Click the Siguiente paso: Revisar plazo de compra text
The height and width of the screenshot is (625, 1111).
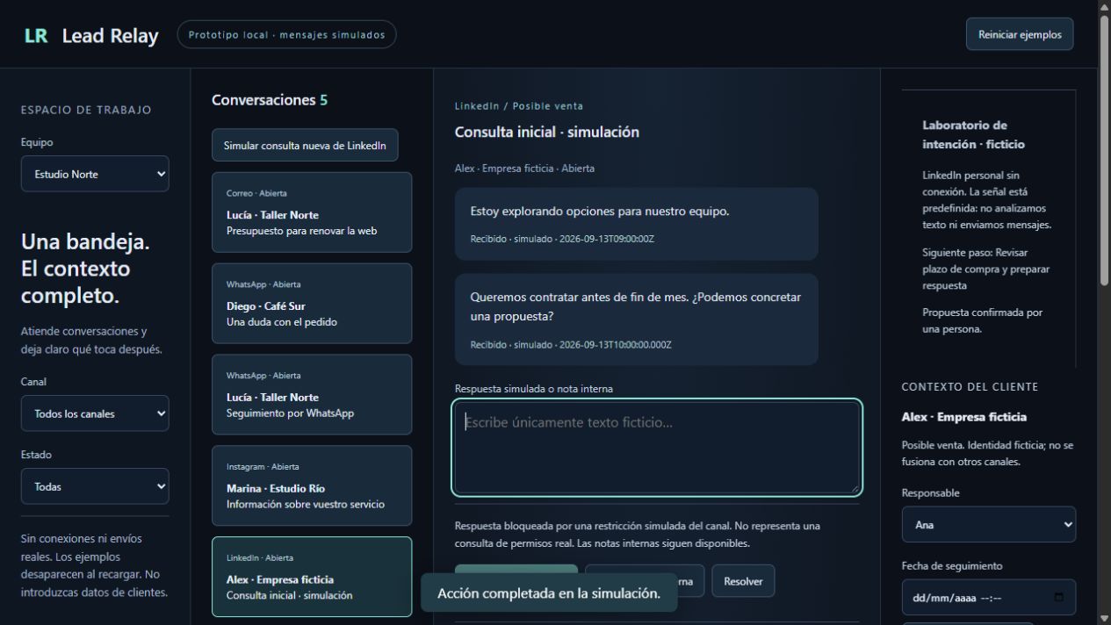click(x=985, y=269)
